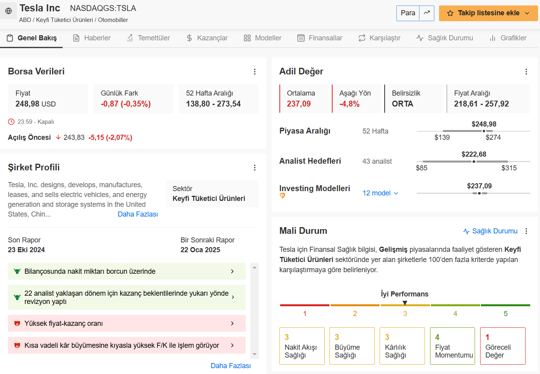
Task: Switch to the Modeller tab
Action: point(263,38)
